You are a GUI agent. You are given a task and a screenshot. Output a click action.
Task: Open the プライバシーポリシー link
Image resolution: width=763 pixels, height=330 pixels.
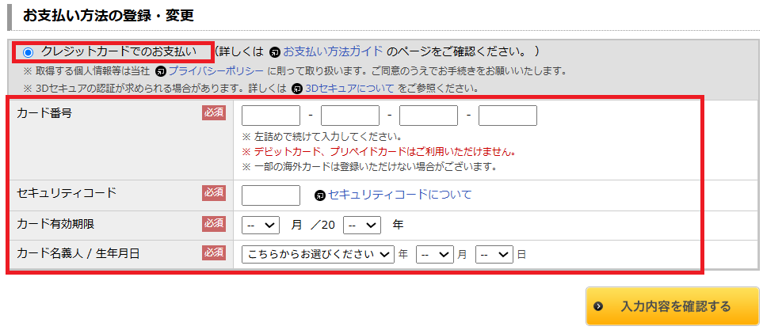216,71
